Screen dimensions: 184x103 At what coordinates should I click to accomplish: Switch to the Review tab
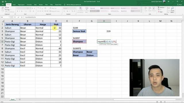click(41, 5)
